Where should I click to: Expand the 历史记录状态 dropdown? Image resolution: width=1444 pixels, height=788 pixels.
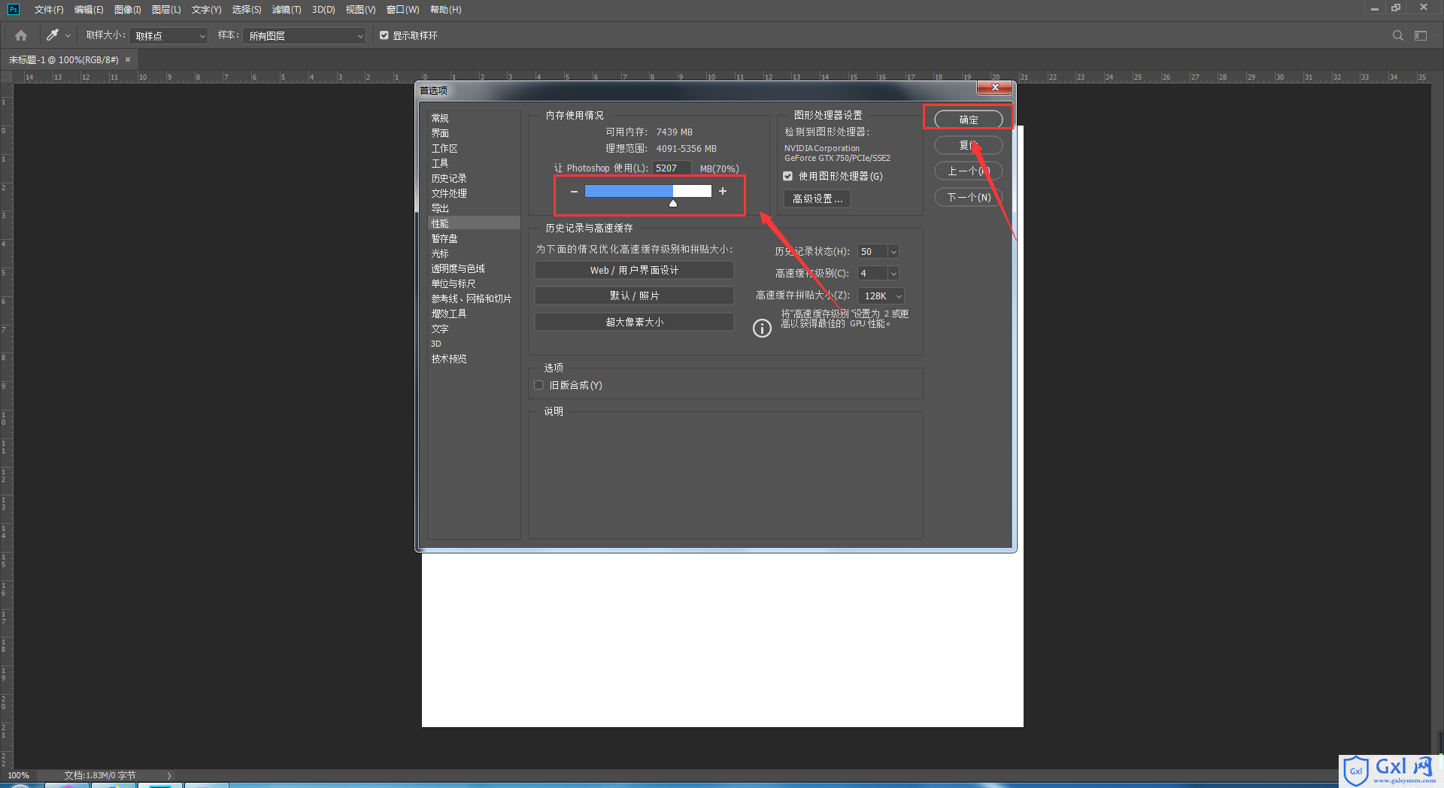coord(893,252)
